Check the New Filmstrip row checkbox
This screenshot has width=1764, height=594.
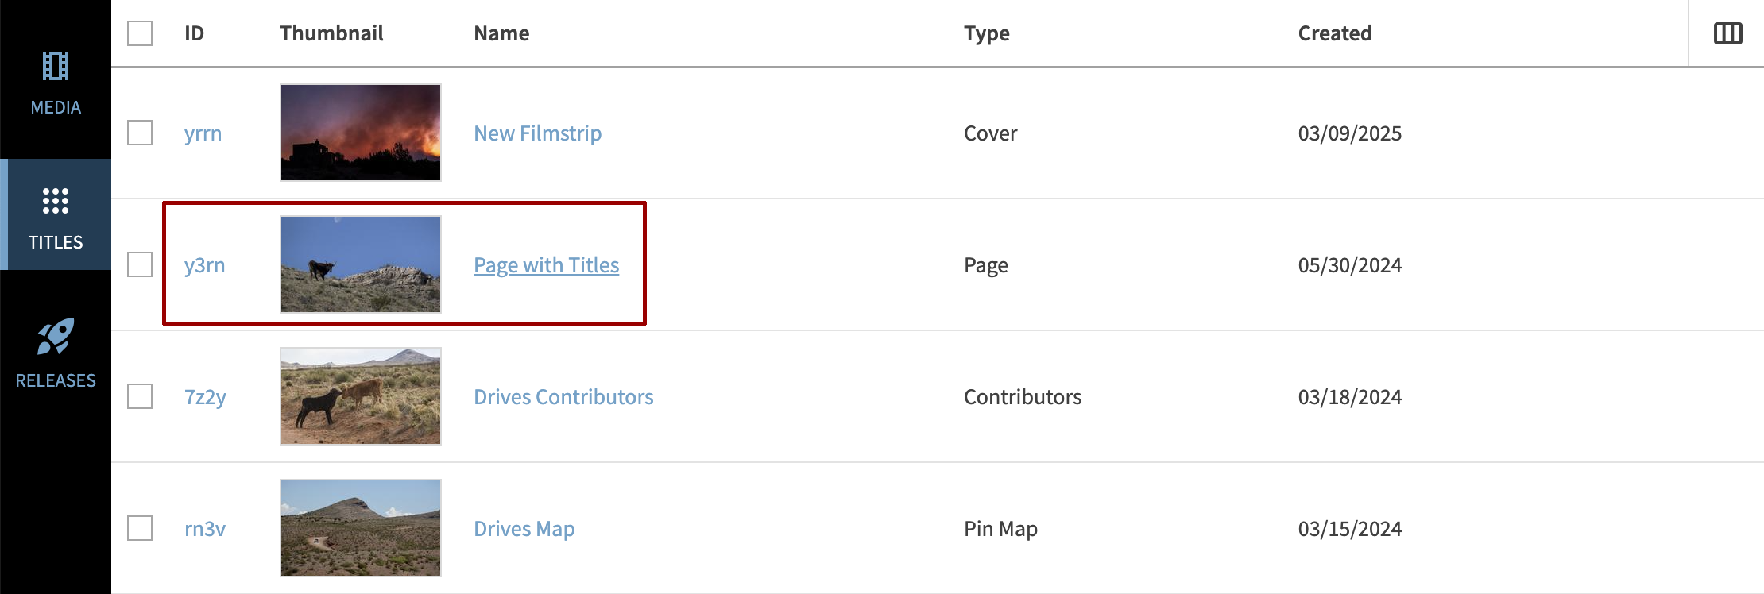point(140,133)
